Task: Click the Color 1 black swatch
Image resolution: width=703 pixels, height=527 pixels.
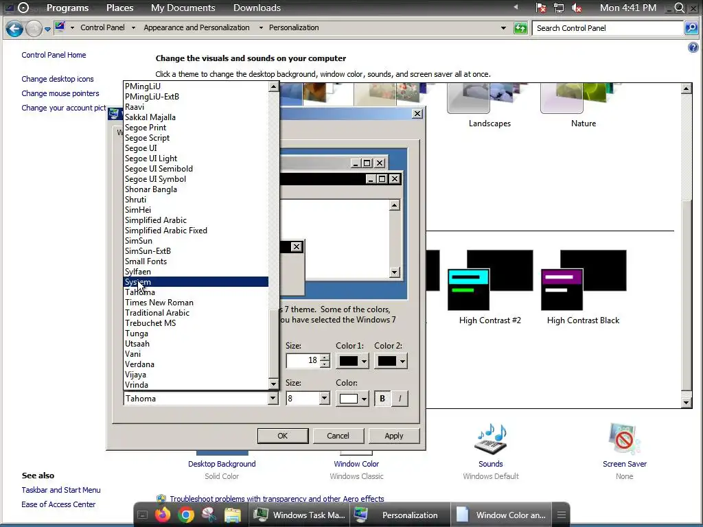Action: (348, 361)
